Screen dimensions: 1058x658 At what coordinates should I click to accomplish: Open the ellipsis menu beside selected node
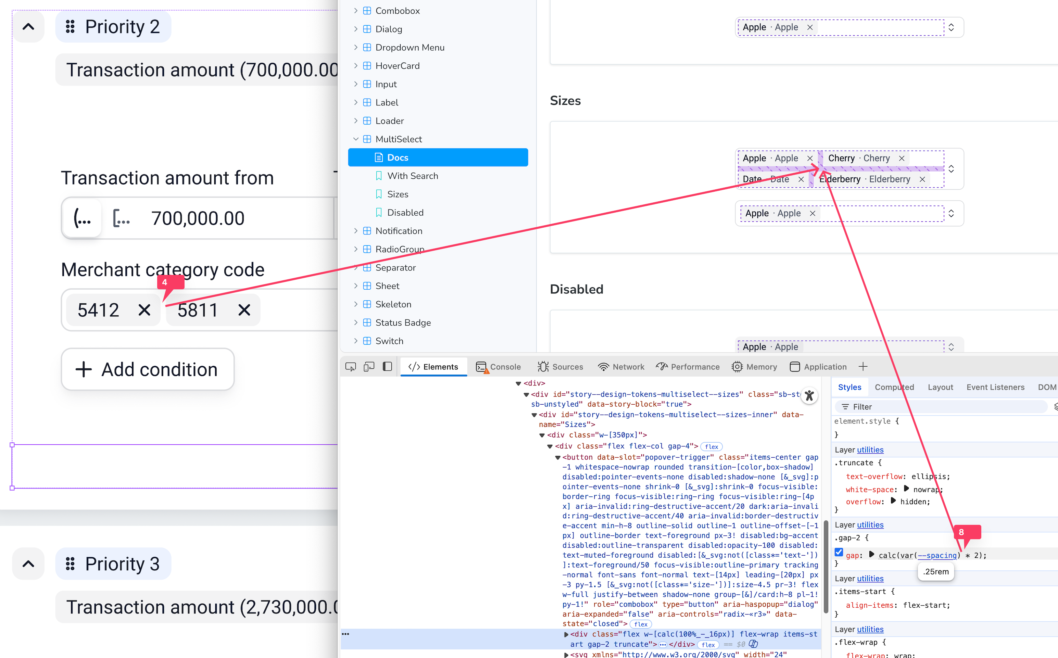pos(345,634)
